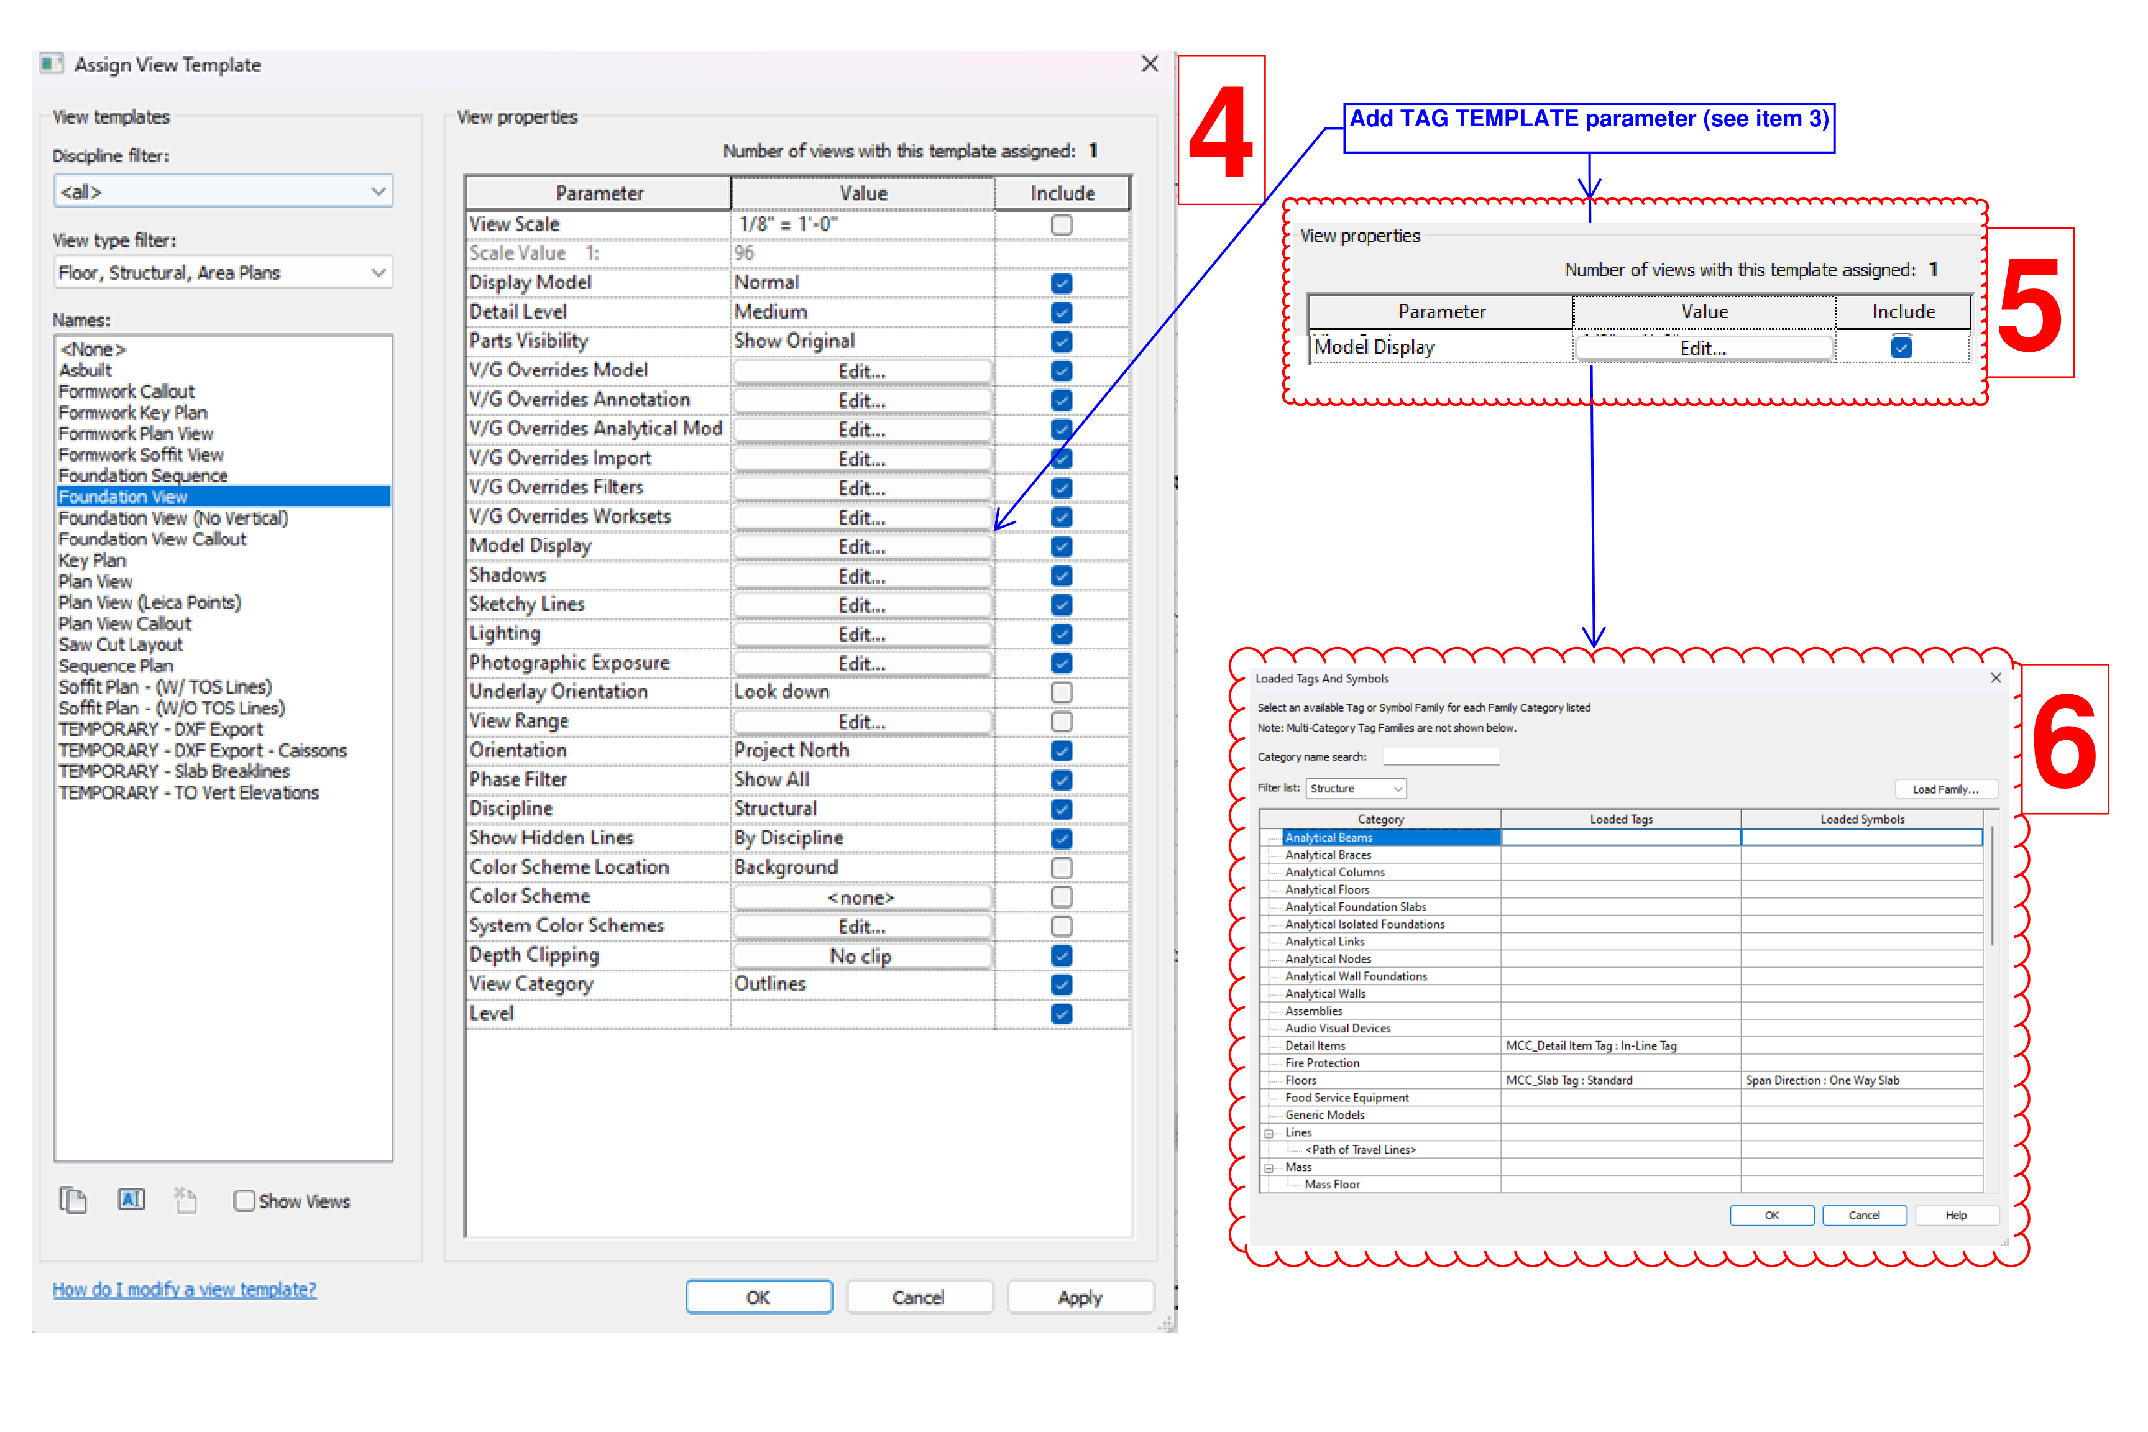Click Edit for V/G Overrides Model
This screenshot has height=1432, width=2148.
pyautogui.click(x=861, y=372)
